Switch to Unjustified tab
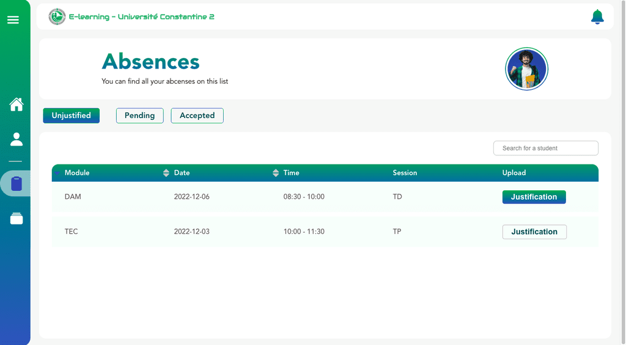Image resolution: width=626 pixels, height=345 pixels. (71, 116)
